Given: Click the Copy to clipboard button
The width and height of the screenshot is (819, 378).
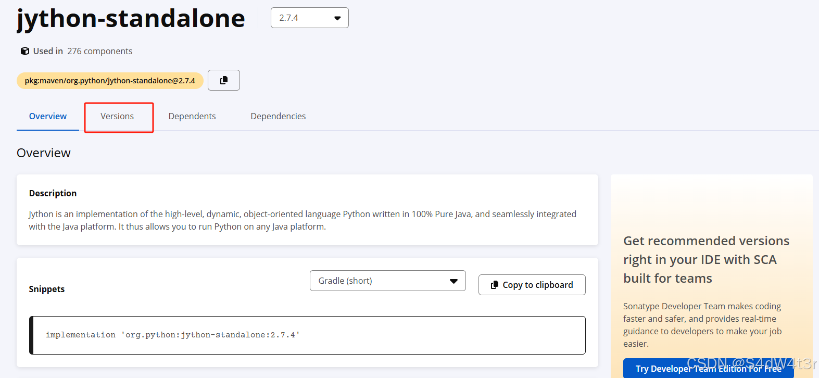Looking at the screenshot, I should (532, 285).
